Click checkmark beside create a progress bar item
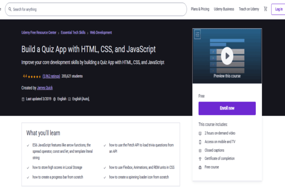Viewport: 285px width, 193px height. pyautogui.click(x=28, y=177)
